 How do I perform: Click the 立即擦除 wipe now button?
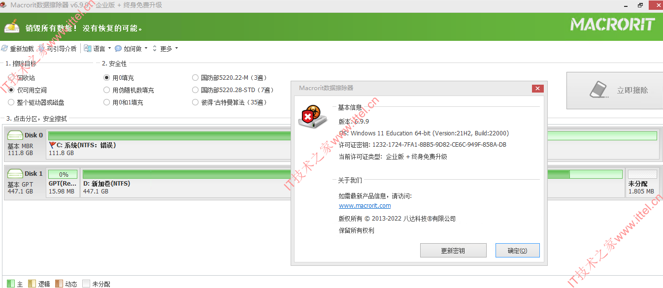point(614,91)
